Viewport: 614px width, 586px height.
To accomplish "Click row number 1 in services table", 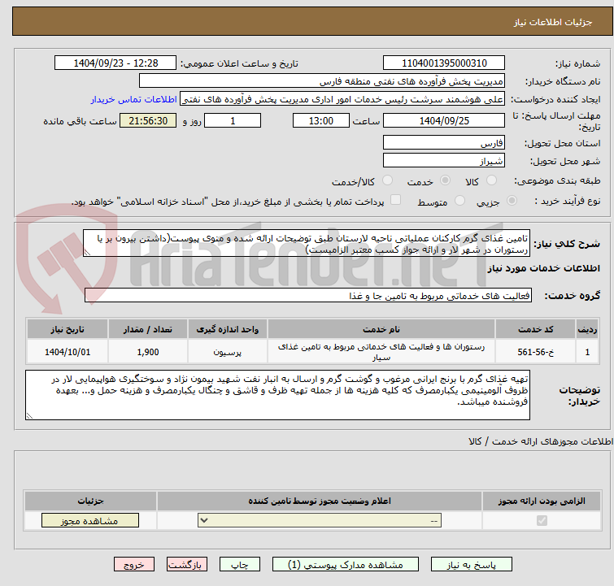I will (587, 352).
